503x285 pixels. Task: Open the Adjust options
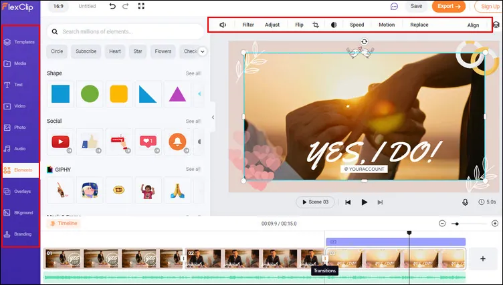pos(272,25)
